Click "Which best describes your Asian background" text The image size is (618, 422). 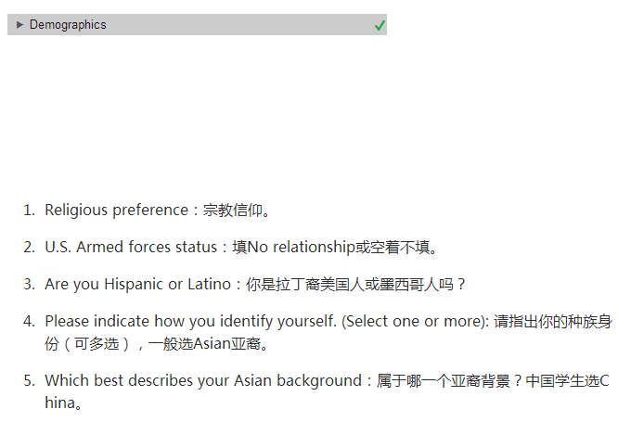(203, 381)
